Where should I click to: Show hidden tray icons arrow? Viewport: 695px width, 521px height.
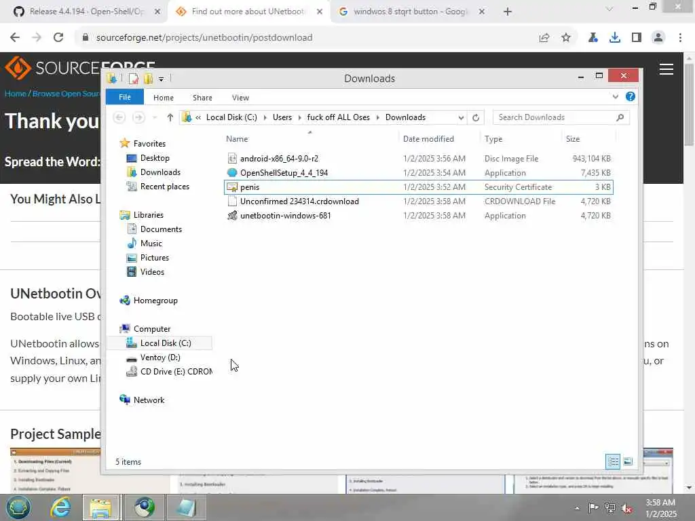coord(577,508)
